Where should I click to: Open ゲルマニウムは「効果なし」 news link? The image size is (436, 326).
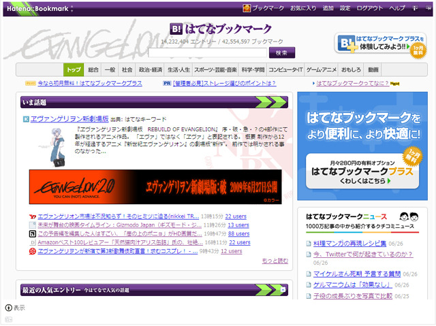coord(353,285)
